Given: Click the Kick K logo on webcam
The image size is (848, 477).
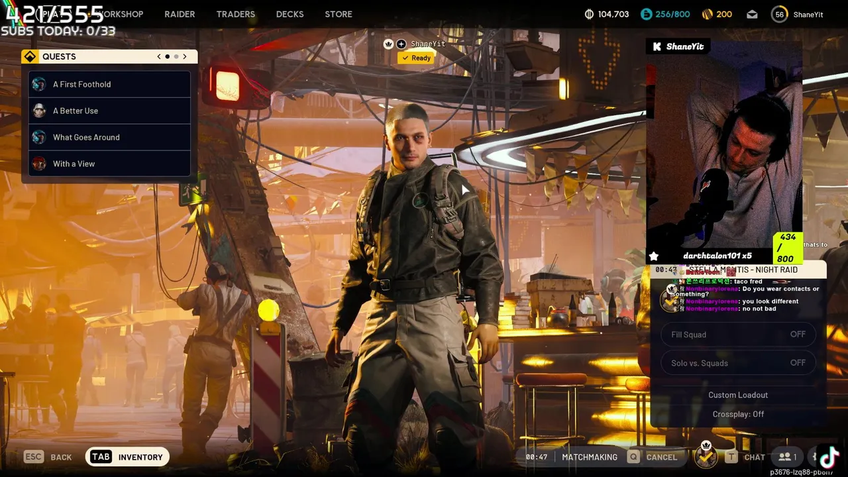Looking at the screenshot, I should (657, 46).
